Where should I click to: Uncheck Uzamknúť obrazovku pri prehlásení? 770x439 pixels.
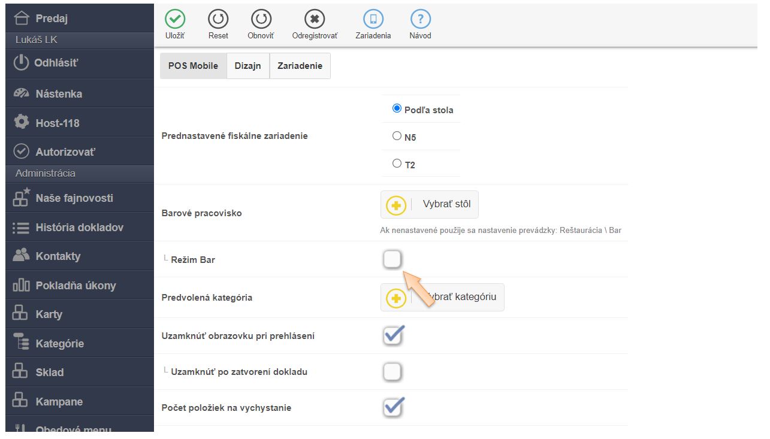392,336
